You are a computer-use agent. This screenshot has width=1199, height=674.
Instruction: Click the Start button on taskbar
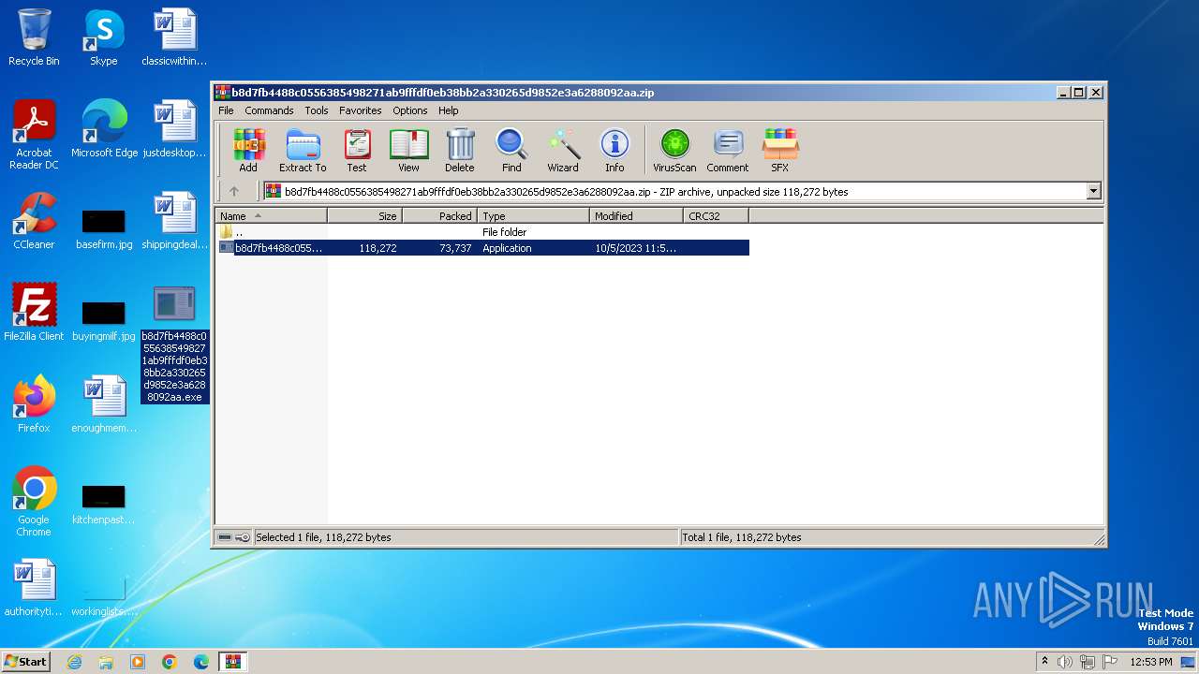[x=25, y=661]
